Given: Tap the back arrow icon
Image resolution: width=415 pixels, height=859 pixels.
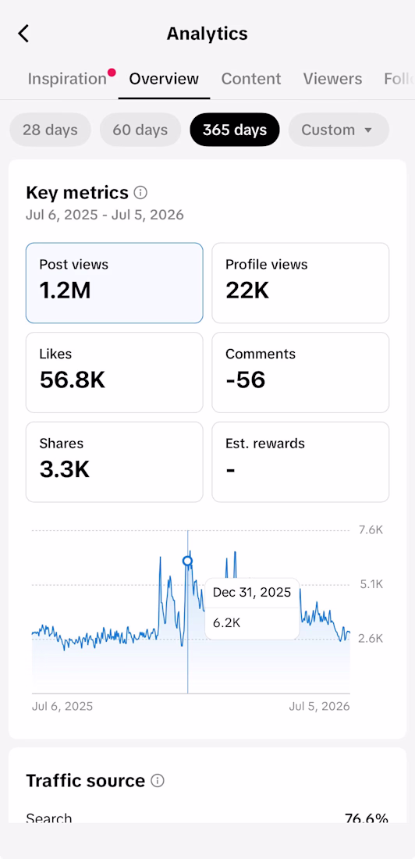Looking at the screenshot, I should click(x=23, y=34).
